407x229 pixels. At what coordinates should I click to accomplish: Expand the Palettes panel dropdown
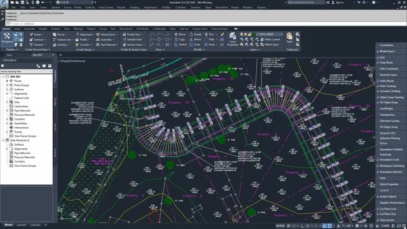[12, 50]
